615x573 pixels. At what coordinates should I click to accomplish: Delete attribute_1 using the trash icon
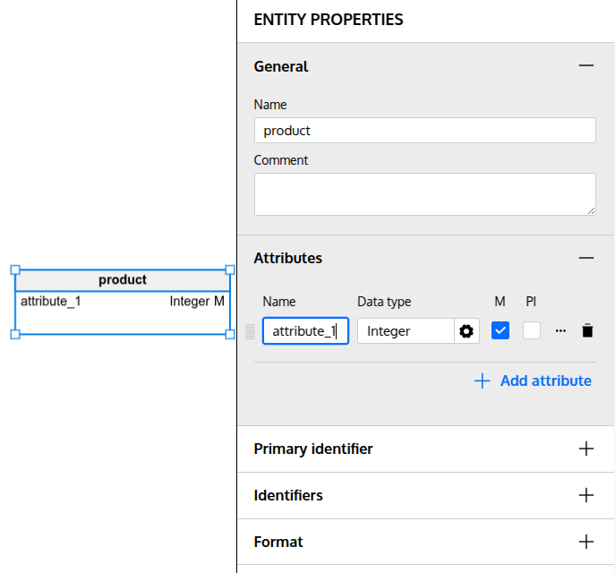tap(587, 330)
